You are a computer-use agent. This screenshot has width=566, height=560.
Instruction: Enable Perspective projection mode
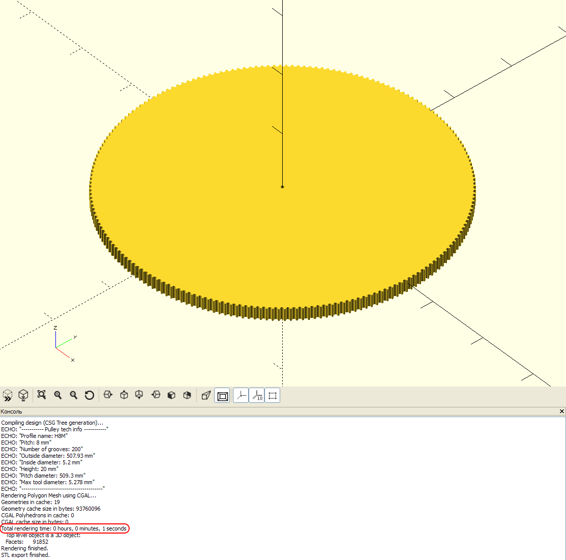point(206,395)
